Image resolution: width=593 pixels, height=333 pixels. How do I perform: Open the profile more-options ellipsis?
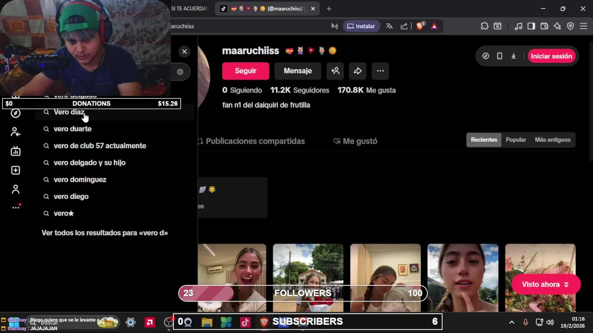[380, 71]
